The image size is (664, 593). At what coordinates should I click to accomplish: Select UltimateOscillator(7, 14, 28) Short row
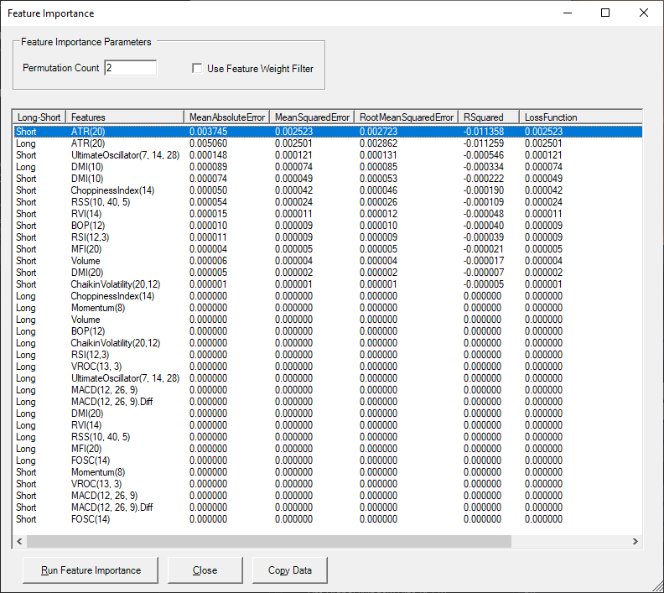328,155
